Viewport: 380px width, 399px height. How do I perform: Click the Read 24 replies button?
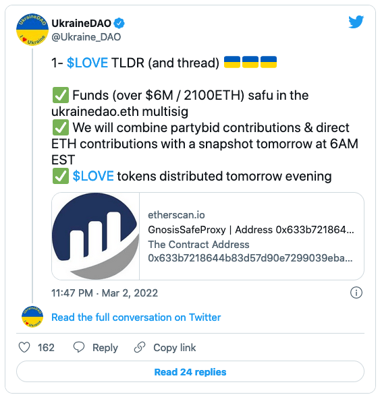click(190, 371)
